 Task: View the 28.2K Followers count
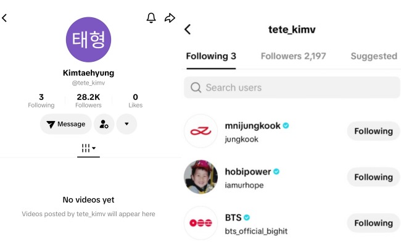(88, 101)
